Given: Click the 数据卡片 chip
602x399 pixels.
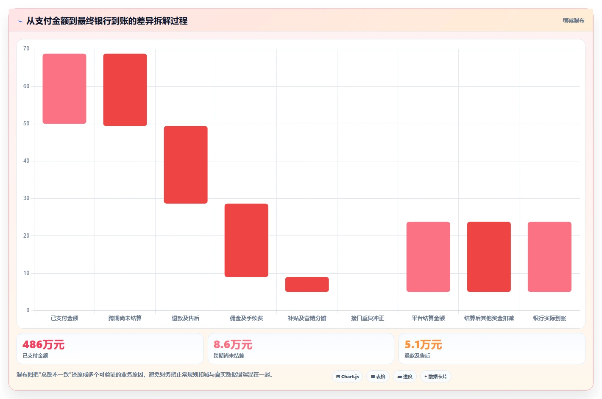Looking at the screenshot, I should click(x=435, y=377).
